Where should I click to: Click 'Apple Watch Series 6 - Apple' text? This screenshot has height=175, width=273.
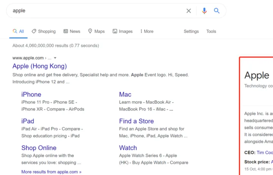(x=148, y=156)
